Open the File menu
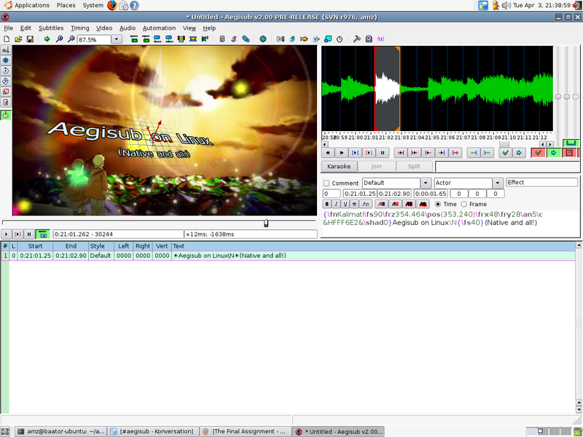 (x=8, y=28)
